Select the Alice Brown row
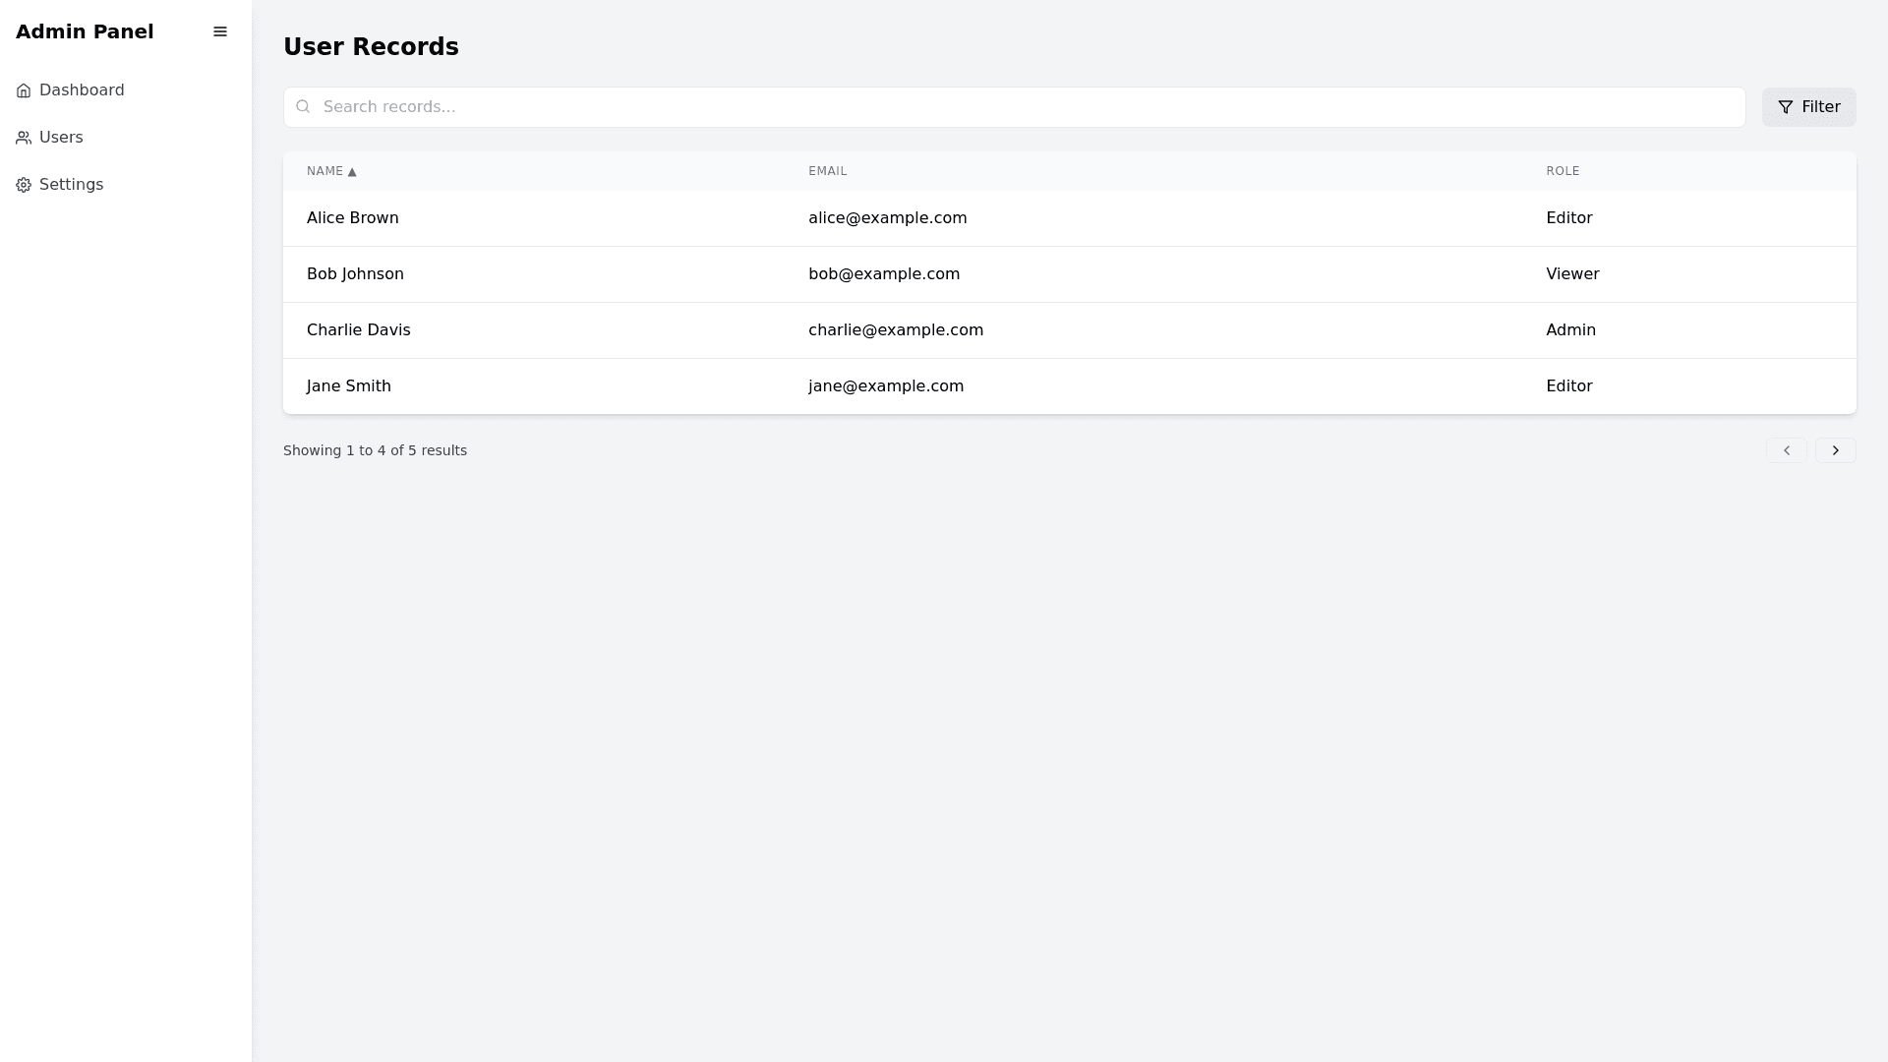 click(x=353, y=218)
